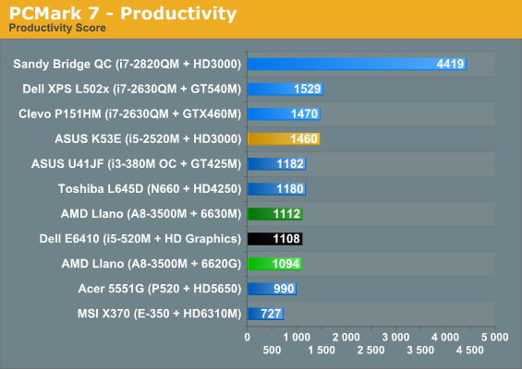Image resolution: width=522 pixels, height=369 pixels.
Task: Select the Dell XPS L502x label
Action: (x=132, y=89)
